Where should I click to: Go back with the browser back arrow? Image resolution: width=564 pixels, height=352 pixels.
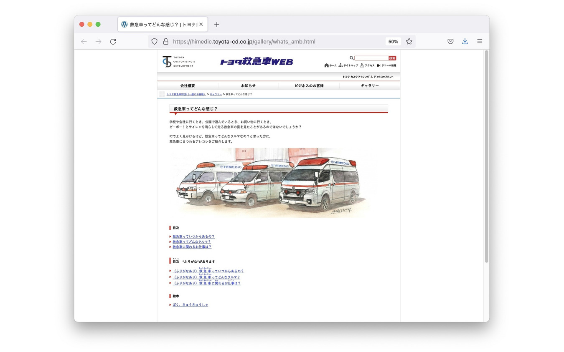(x=84, y=42)
